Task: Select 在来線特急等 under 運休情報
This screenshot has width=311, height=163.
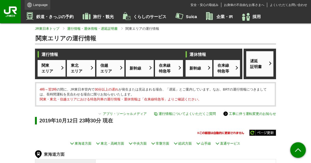Action: 227,68
